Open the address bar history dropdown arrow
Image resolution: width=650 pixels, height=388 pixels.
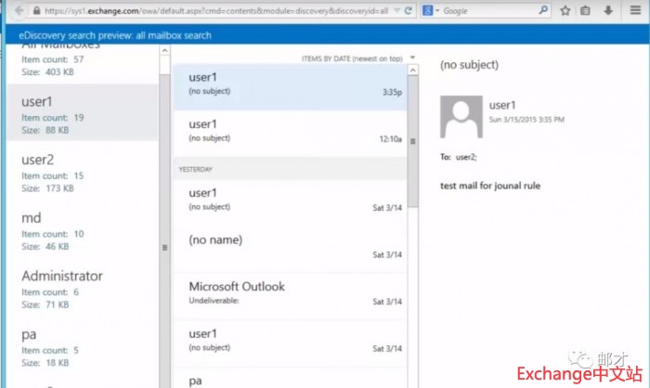(x=397, y=10)
